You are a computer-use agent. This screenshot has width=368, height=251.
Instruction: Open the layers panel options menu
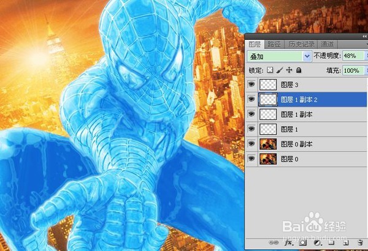(x=367, y=44)
